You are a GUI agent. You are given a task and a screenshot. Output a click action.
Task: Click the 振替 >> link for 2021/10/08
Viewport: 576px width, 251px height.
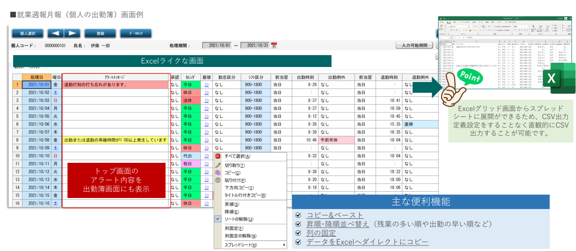pos(206,140)
